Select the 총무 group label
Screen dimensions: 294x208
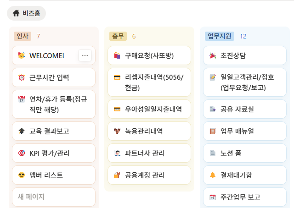coord(118,36)
